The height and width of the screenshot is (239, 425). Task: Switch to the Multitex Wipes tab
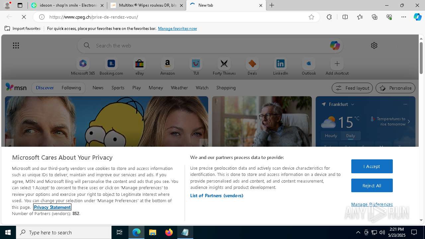(x=146, y=5)
